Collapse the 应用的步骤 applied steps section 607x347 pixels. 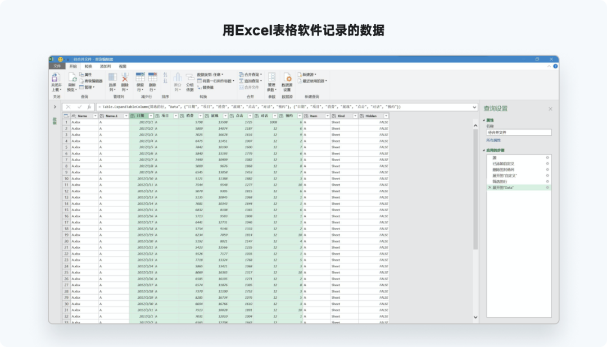point(484,150)
